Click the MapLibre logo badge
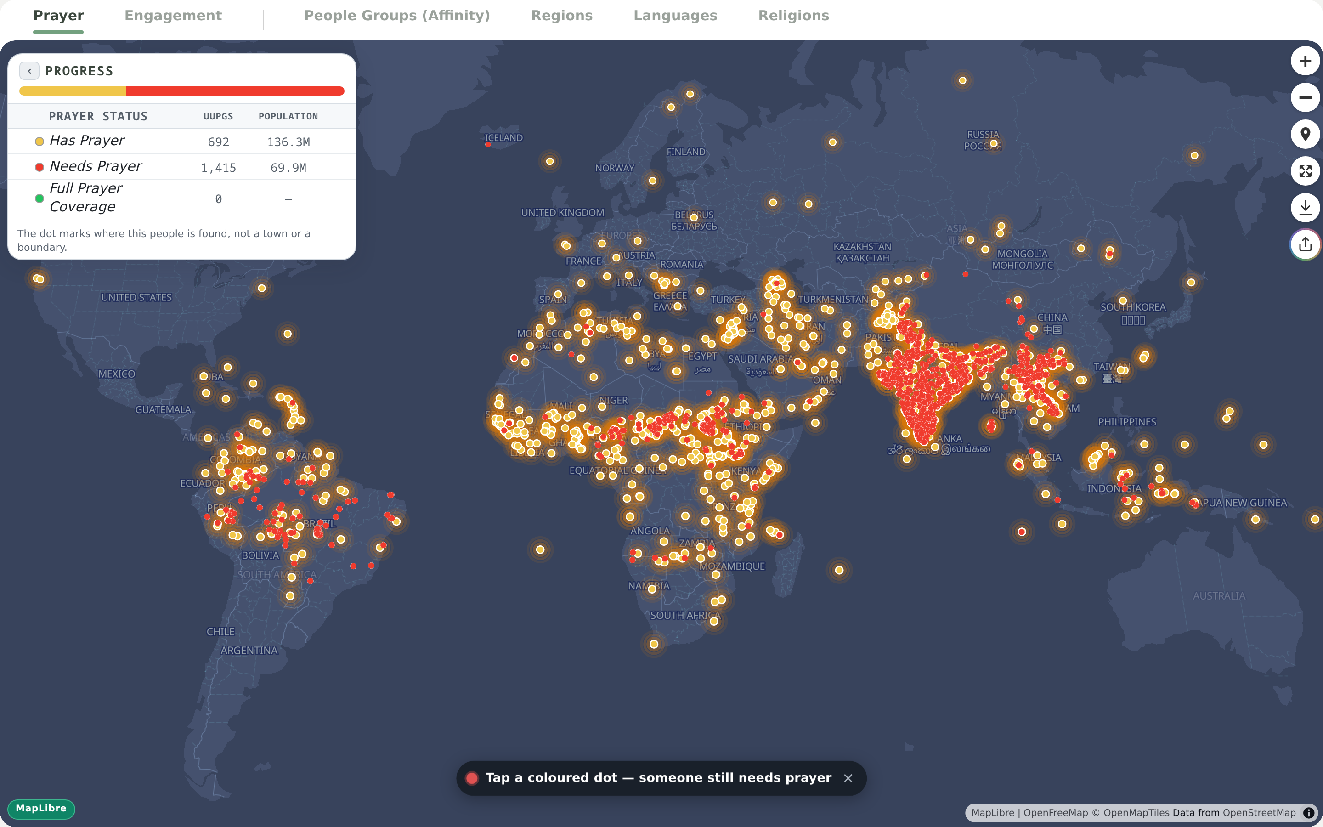1323x827 pixels. 41,809
